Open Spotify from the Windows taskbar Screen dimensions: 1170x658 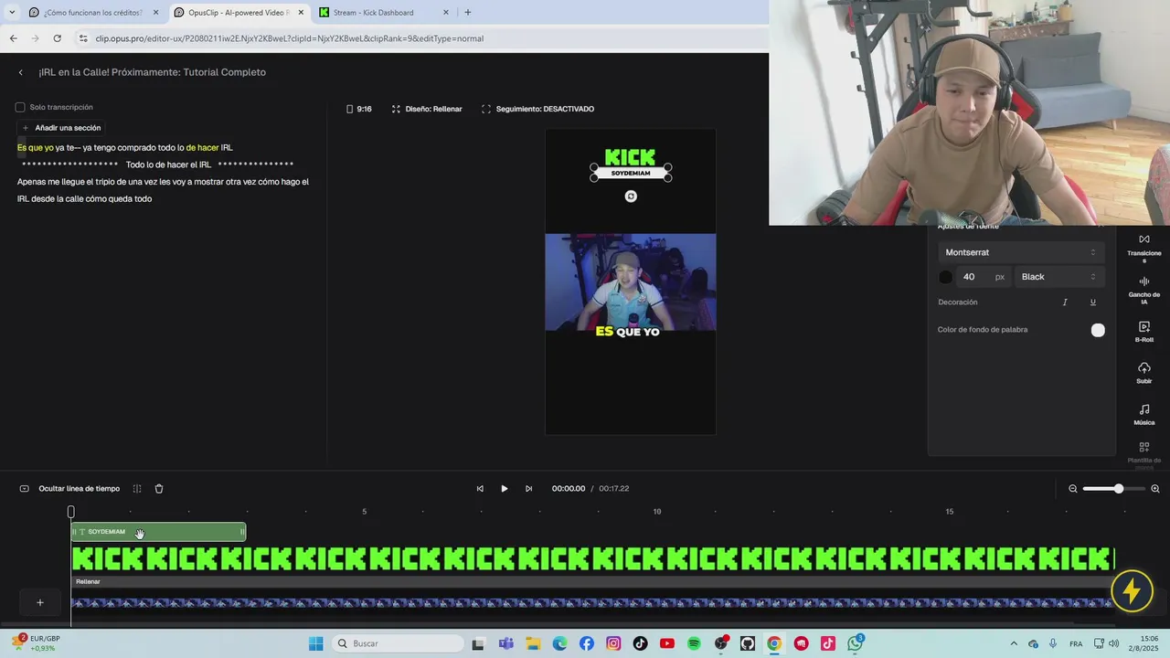coord(694,643)
